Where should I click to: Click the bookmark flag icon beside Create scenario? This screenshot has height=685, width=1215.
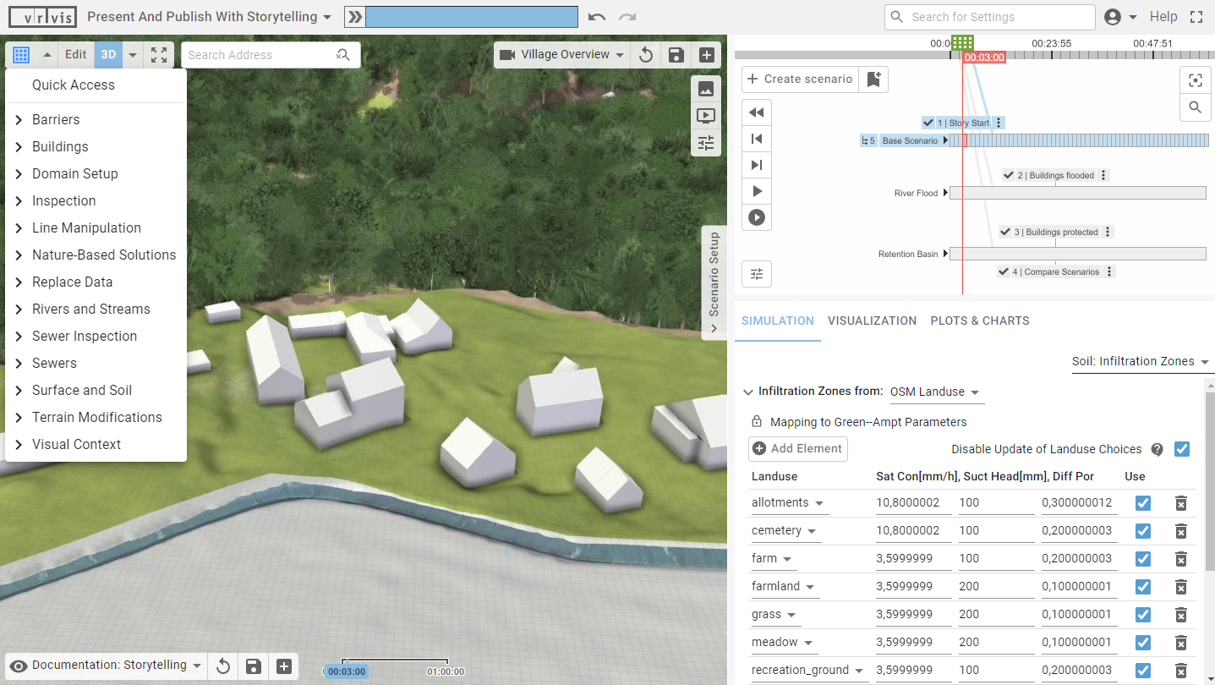click(874, 79)
